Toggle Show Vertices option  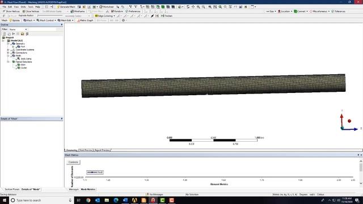[11, 11]
